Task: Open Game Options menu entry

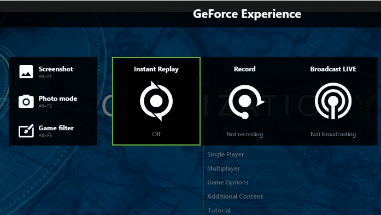Action: (x=228, y=182)
